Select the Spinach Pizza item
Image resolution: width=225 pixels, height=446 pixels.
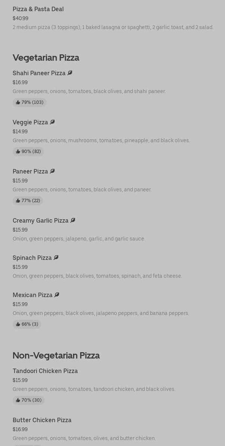[32, 258]
